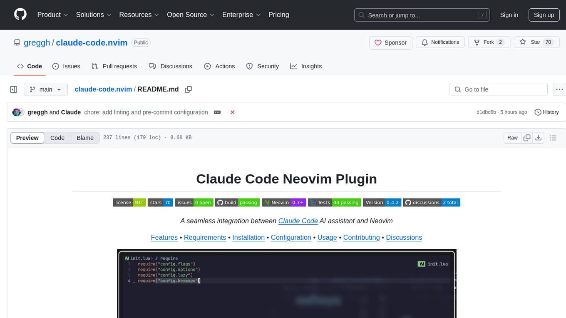Screen dimensions: 566x318
Task: Select the Preview view
Action: 27,138
